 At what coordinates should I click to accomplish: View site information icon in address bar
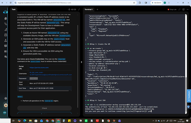pos(15,3)
